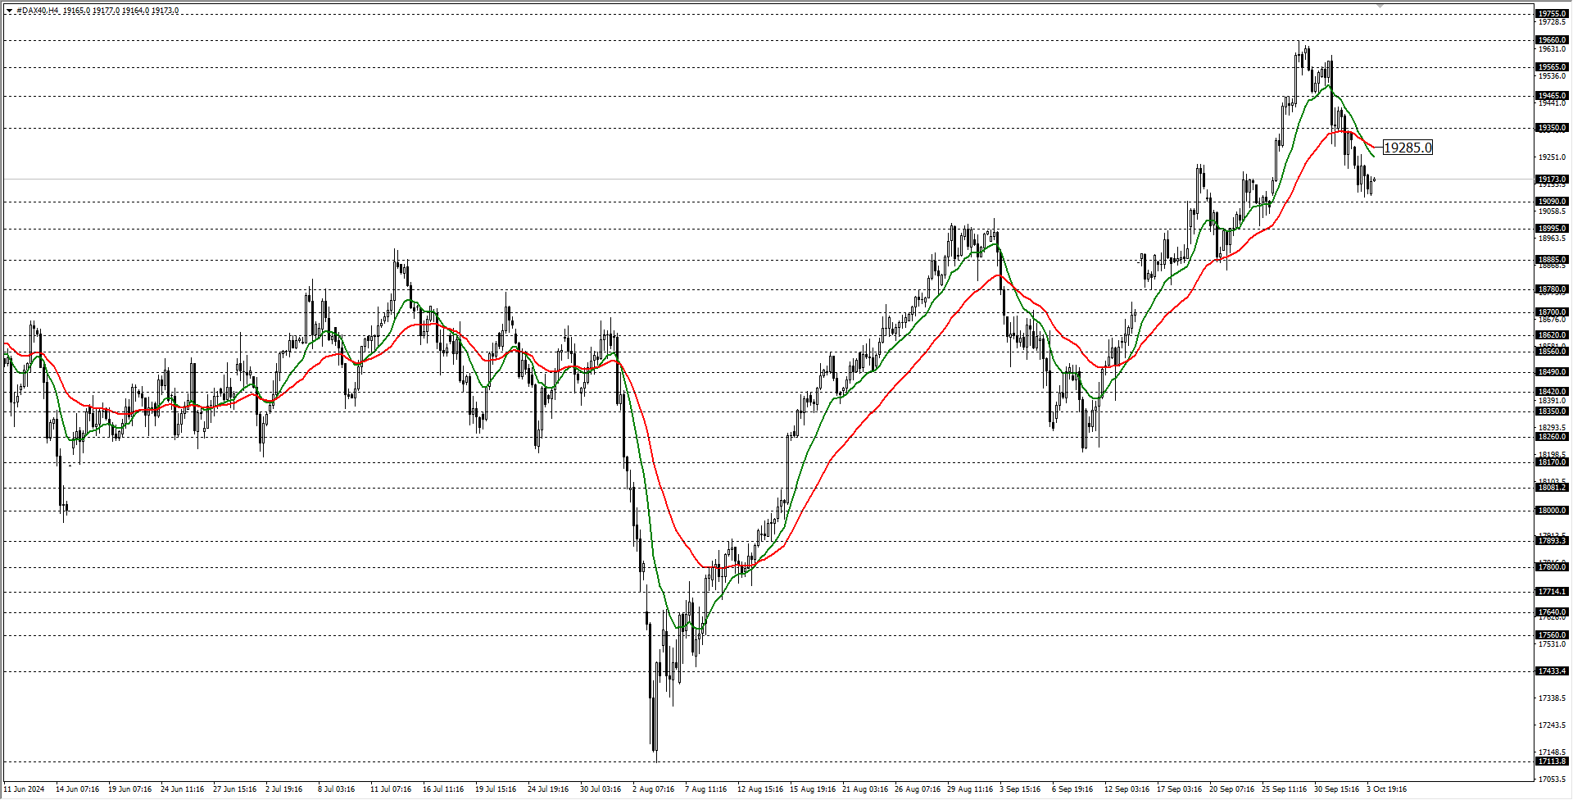The height and width of the screenshot is (800, 1573).
Task: Click the 2 Jul 19:16 time axis label
Action: coord(283,789)
